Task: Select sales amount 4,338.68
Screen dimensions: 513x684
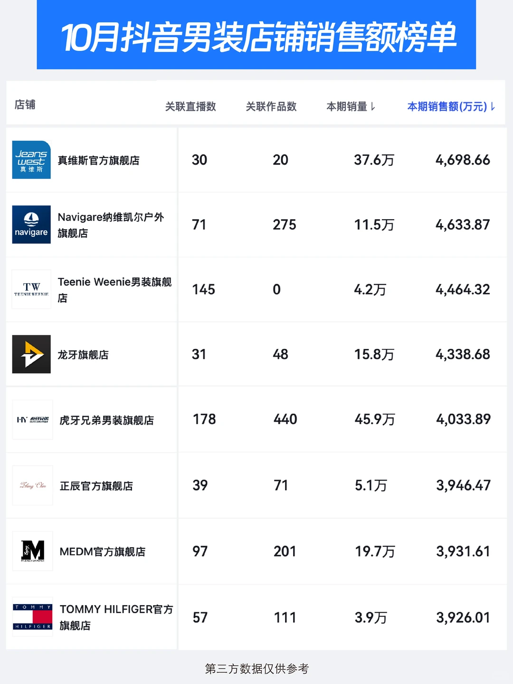Action: tap(463, 355)
